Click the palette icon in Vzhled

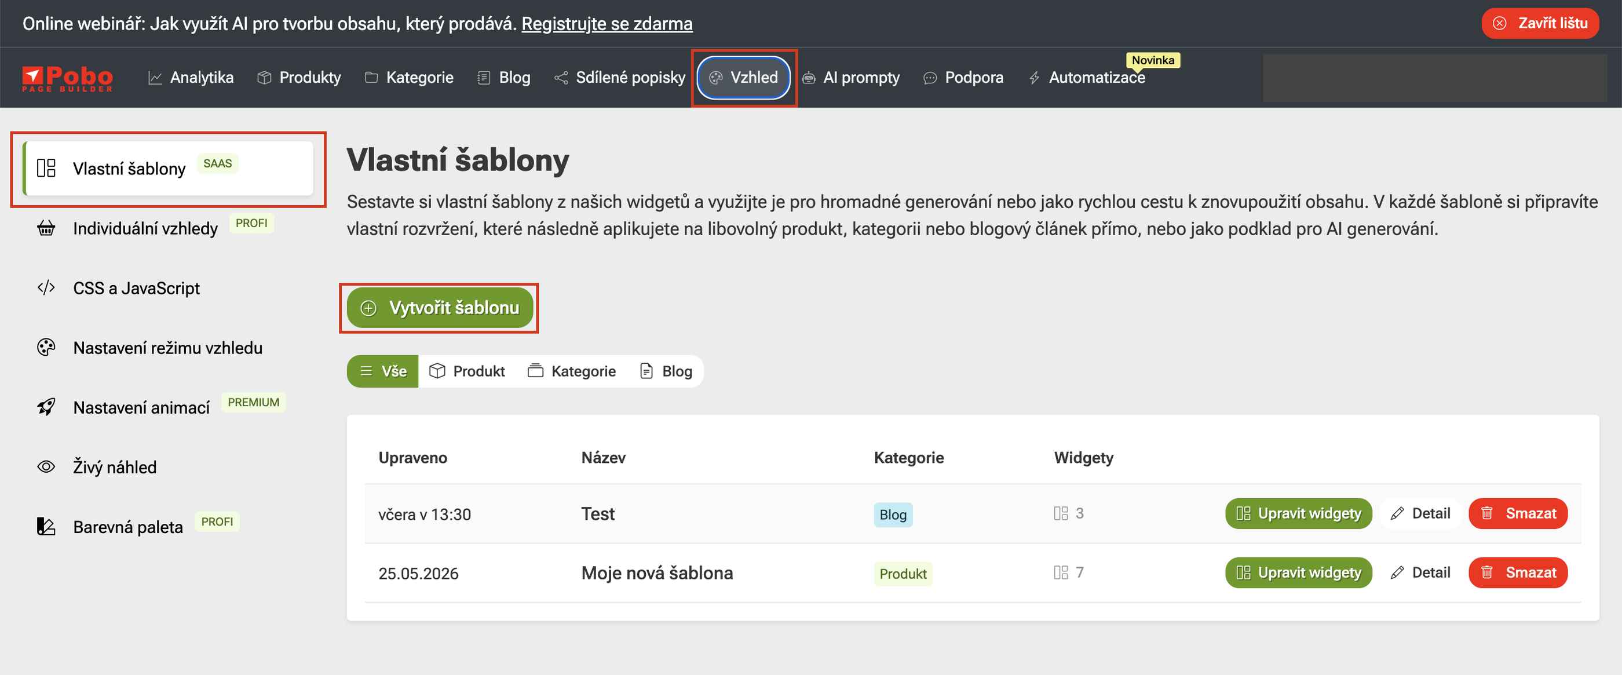pos(716,78)
